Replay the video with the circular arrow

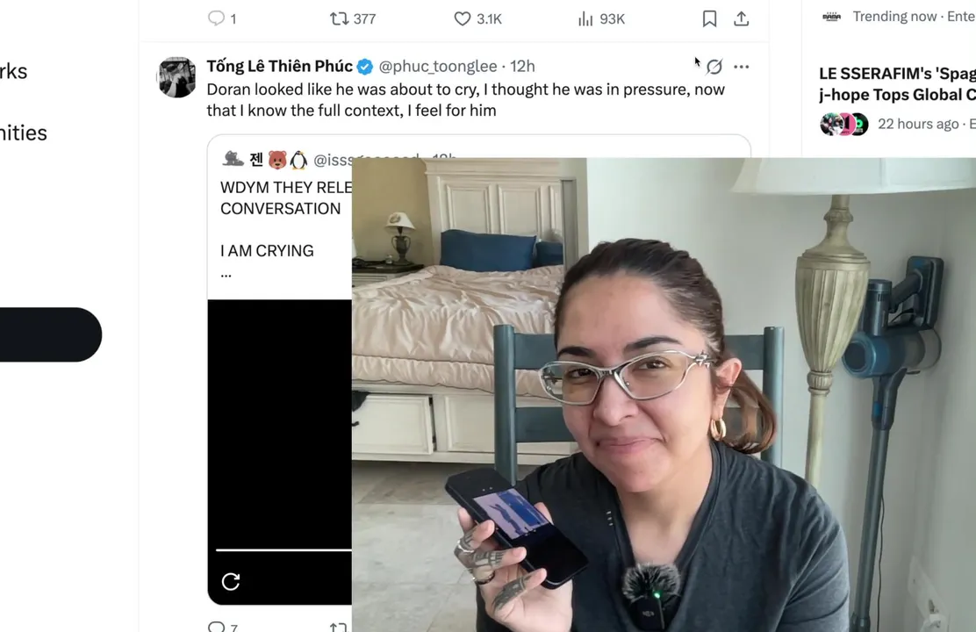[231, 582]
